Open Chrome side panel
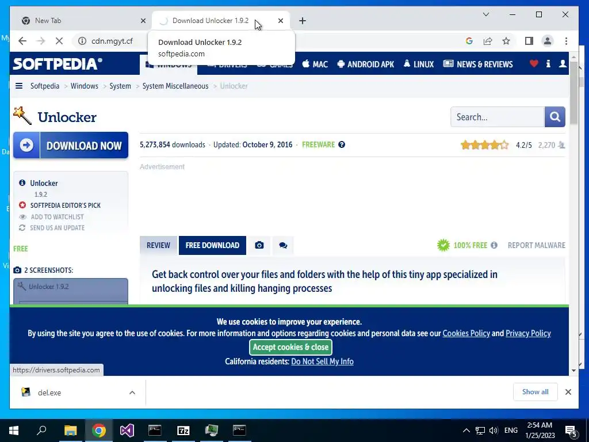The image size is (589, 442). (529, 41)
